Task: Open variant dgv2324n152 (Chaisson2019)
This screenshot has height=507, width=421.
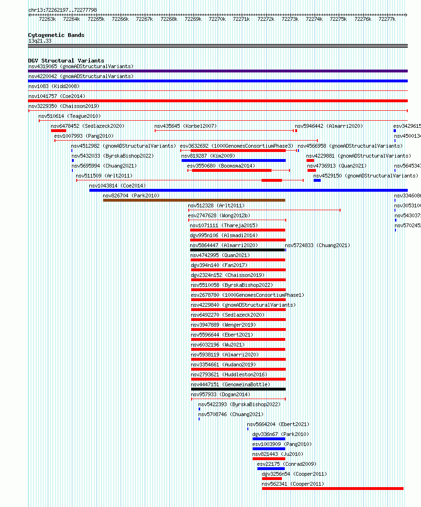Action: point(228,276)
